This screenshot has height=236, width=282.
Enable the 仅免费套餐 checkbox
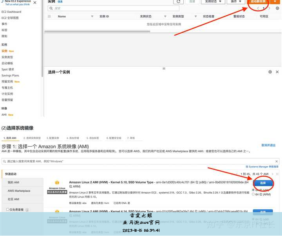(7, 209)
